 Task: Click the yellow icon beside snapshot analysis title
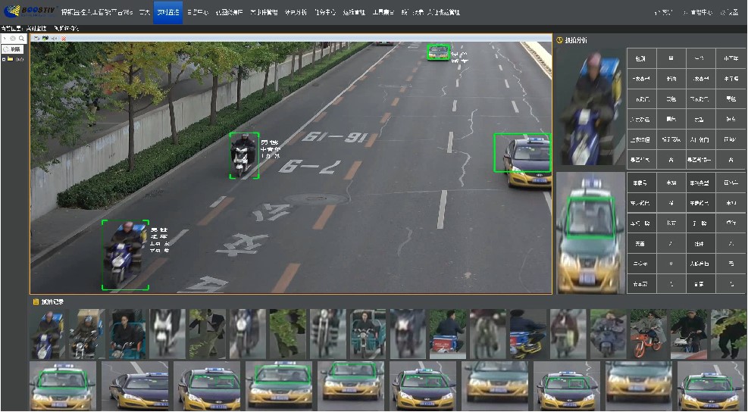(560, 40)
